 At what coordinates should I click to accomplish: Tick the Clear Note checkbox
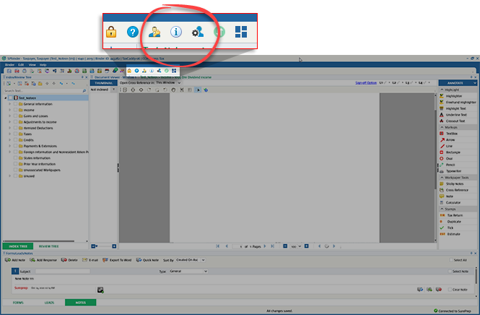pyautogui.click(x=448, y=290)
